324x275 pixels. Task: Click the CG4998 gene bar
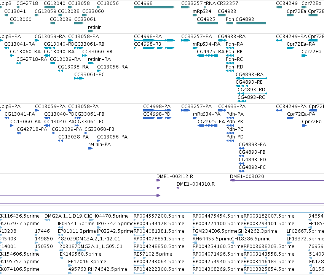[154, 7]
